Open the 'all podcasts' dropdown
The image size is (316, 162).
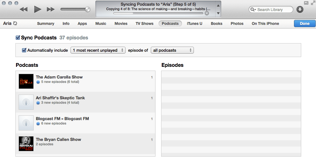point(172,50)
